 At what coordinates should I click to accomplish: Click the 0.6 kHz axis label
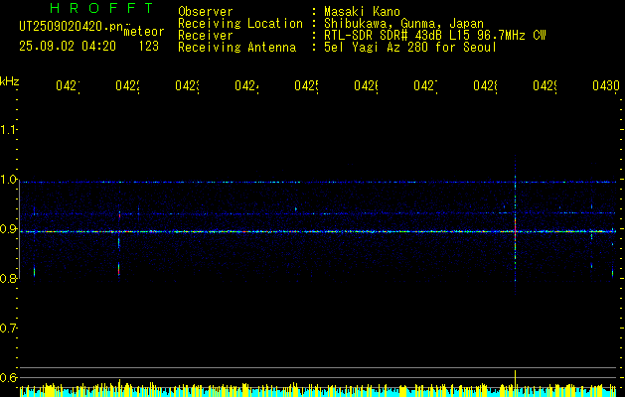8,377
